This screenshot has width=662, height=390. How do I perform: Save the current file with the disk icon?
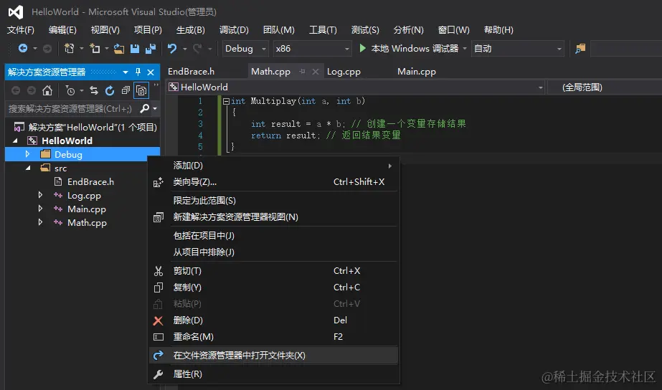click(x=135, y=49)
